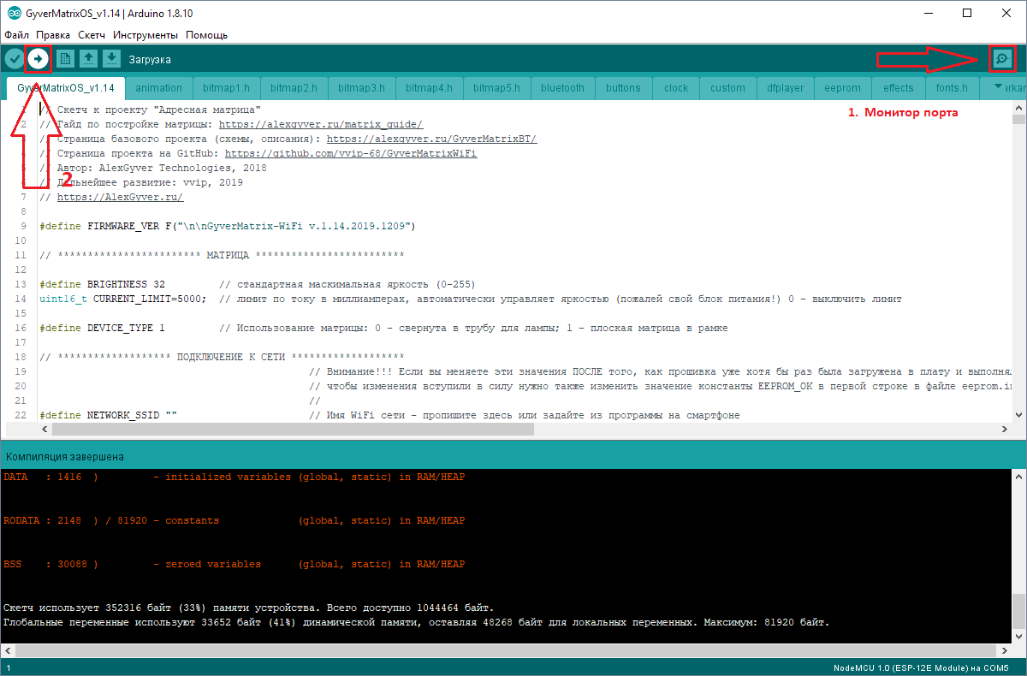This screenshot has width=1027, height=676.
Task: Click the 'Автор: AlexGyver Technologies, 2018' comment
Action: [x=153, y=169]
